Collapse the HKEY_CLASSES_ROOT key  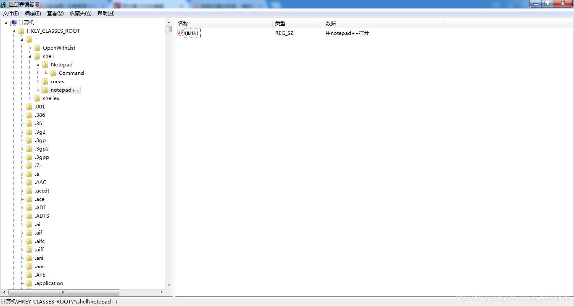click(x=14, y=31)
